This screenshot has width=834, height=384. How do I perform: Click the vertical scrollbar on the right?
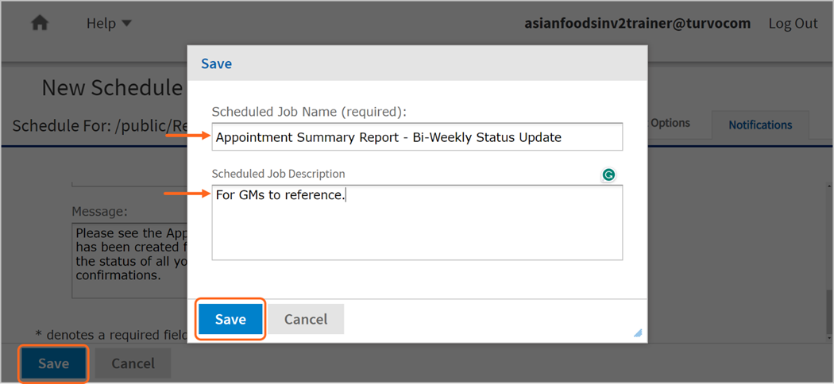[x=829, y=260]
